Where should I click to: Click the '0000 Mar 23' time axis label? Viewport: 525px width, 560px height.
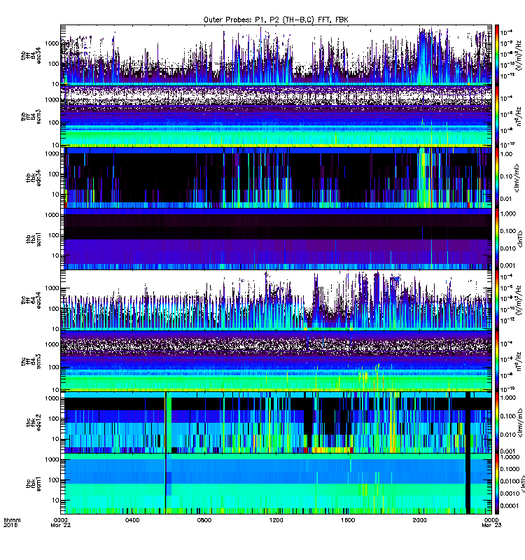pos(491,522)
